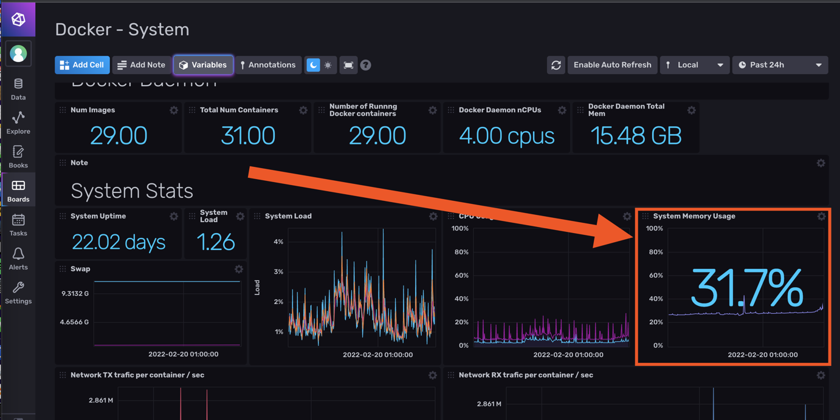Go to Explore in sidebar
The image size is (840, 420).
(18, 122)
